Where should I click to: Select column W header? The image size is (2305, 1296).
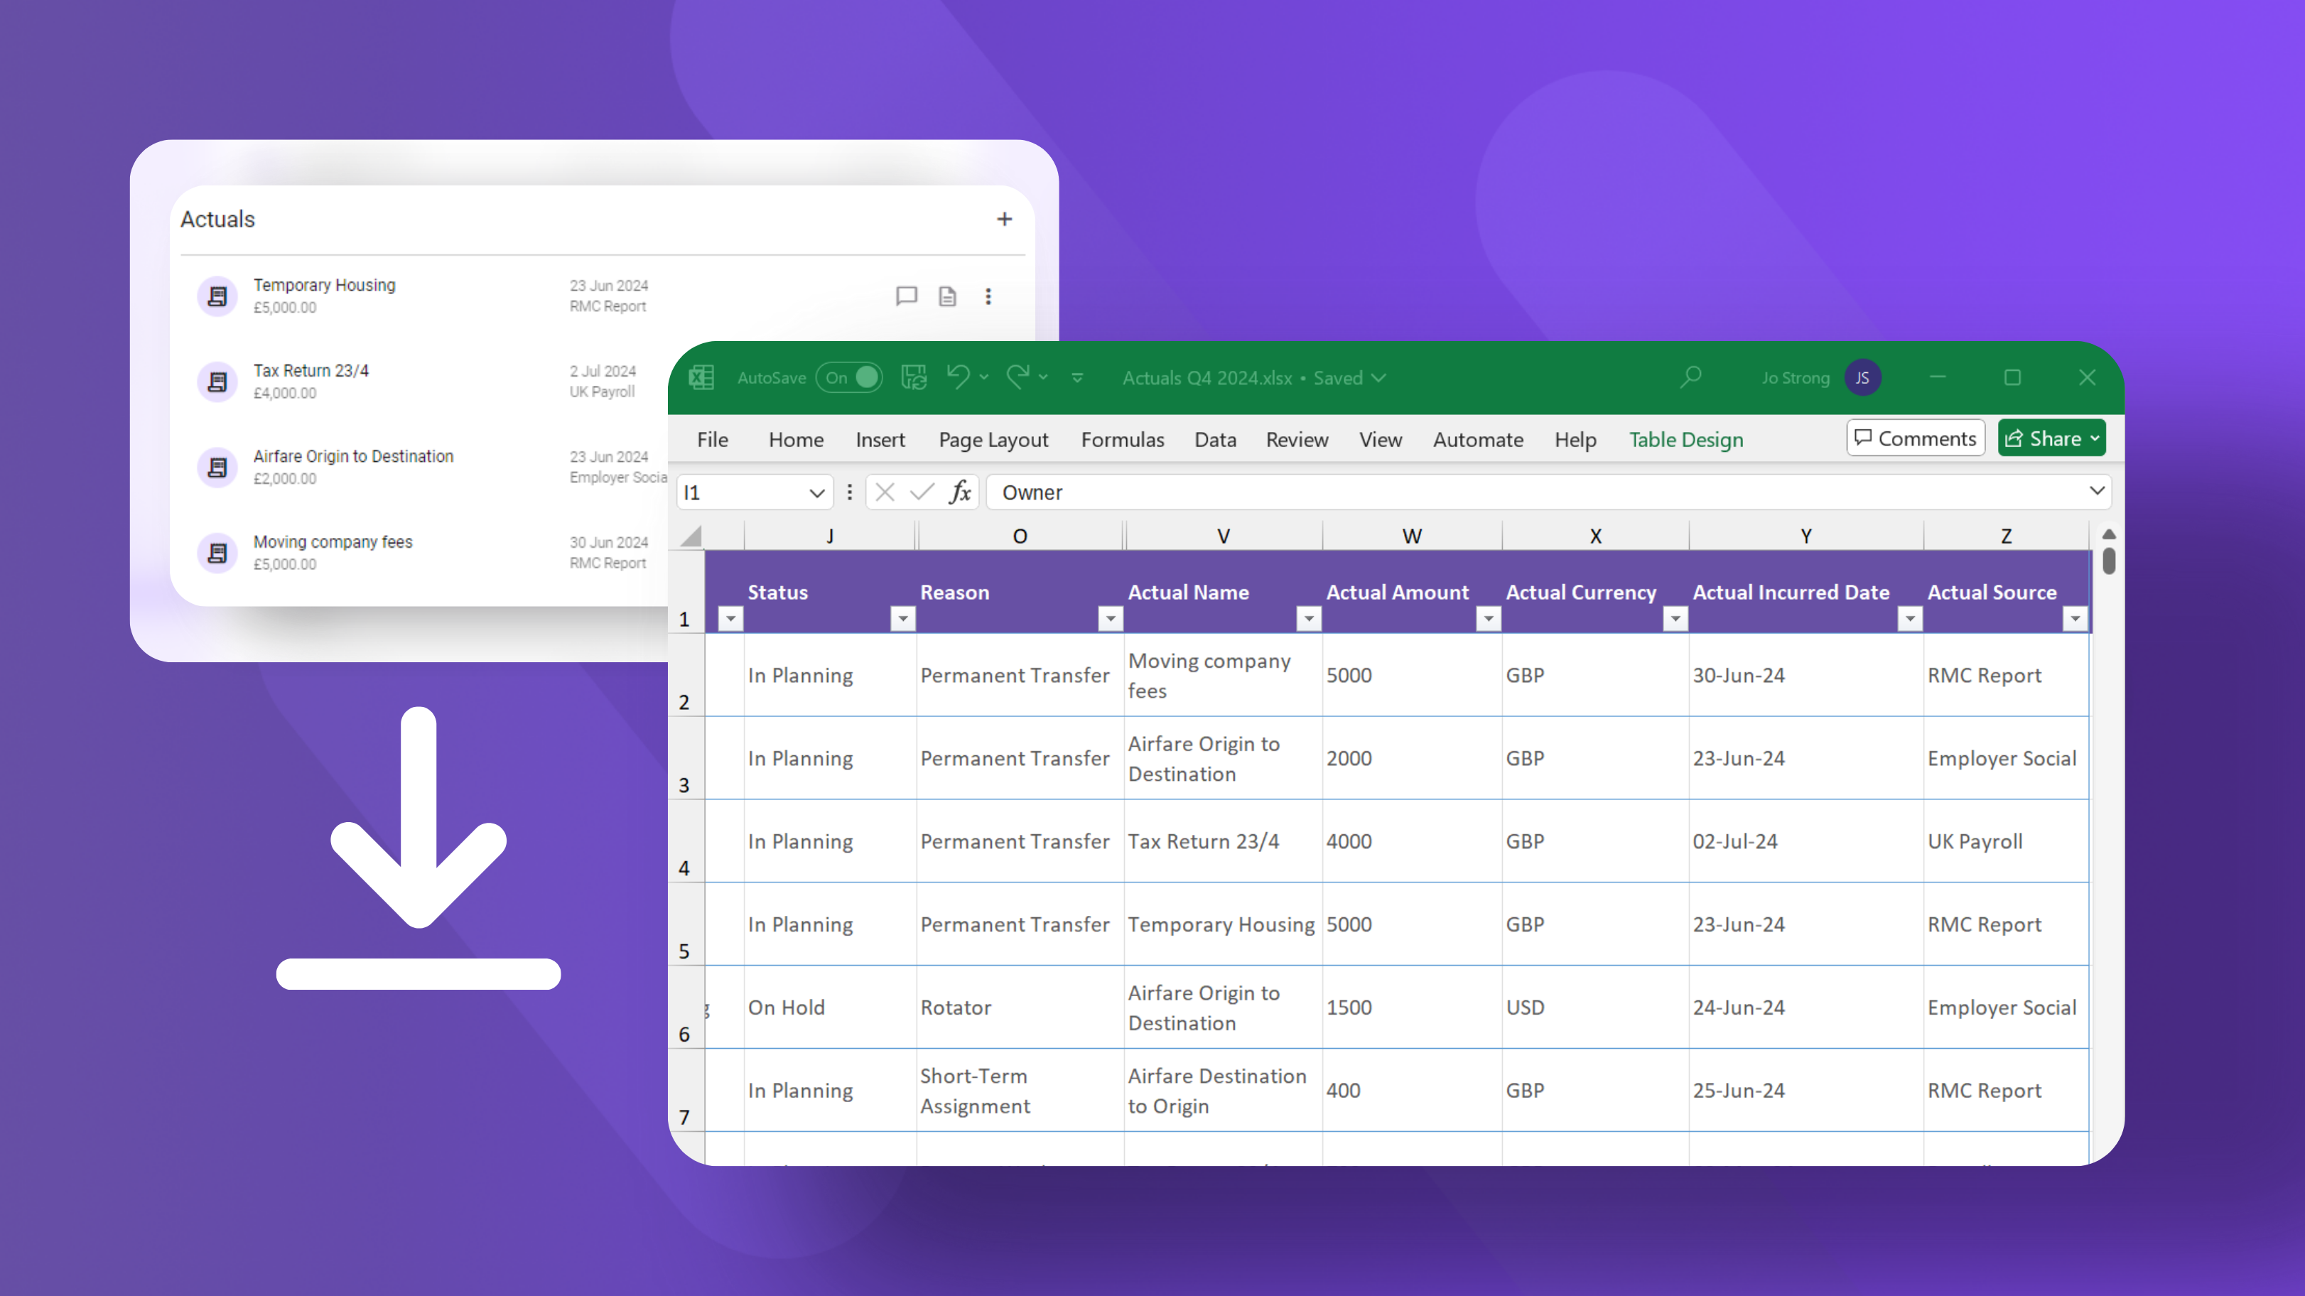pyautogui.click(x=1411, y=536)
